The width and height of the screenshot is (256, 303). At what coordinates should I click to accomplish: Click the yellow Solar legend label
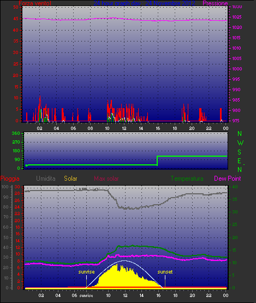pyautogui.click(x=70, y=179)
